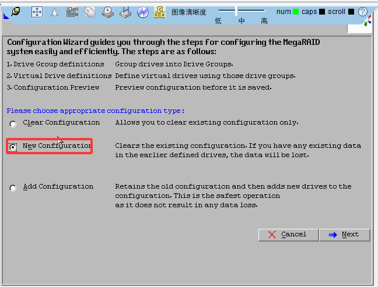Click the scroll lock indicator light

(351, 12)
